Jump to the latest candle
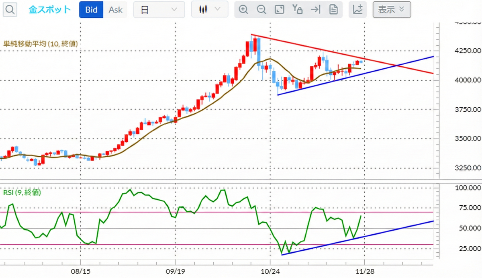This screenshot has width=482, height=278. [x=316, y=10]
